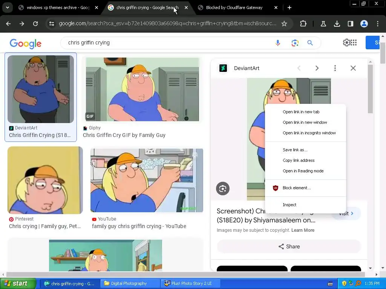
Task: Go back using the browser back arrow
Action: pos(8,24)
